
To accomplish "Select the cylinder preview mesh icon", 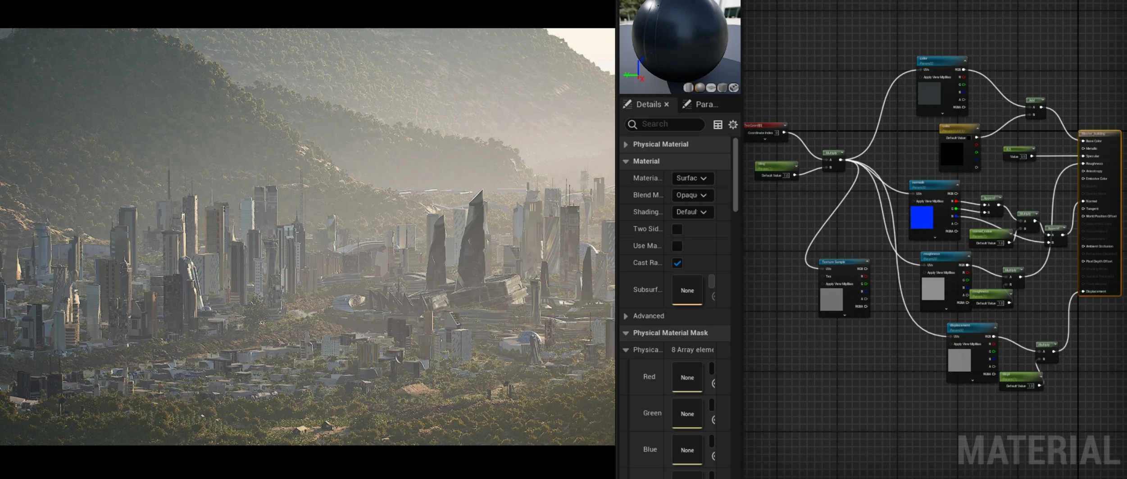I will (688, 88).
